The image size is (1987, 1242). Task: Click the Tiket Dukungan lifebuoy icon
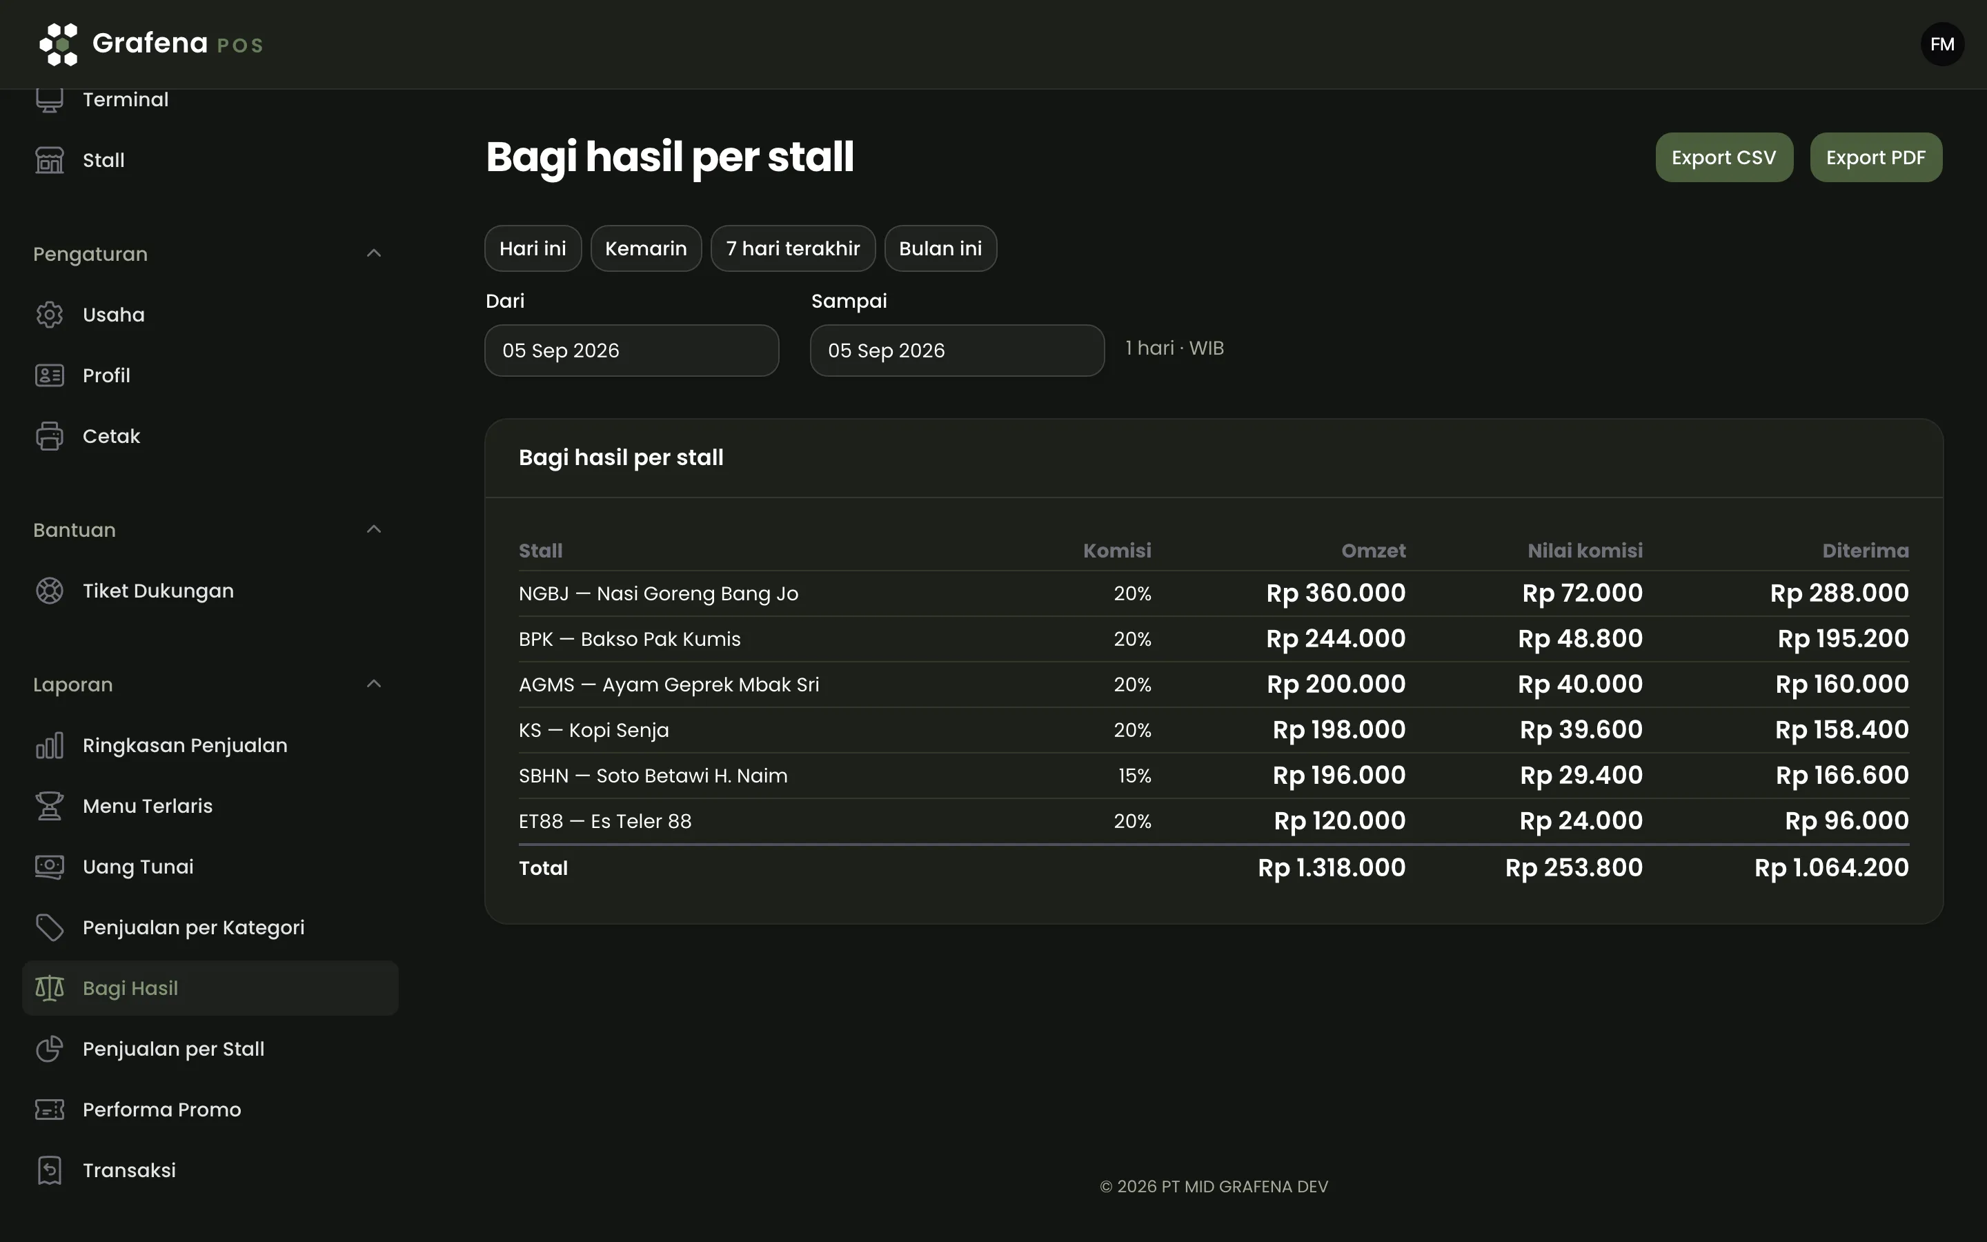tap(49, 591)
